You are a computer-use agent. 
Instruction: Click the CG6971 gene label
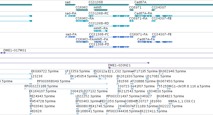coord(135,7)
